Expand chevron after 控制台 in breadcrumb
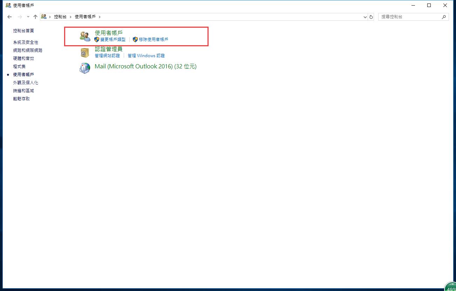Viewport: 456px width, 291px height. 70,17
